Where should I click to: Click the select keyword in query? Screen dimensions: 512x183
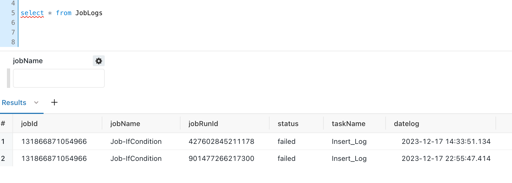click(x=32, y=13)
